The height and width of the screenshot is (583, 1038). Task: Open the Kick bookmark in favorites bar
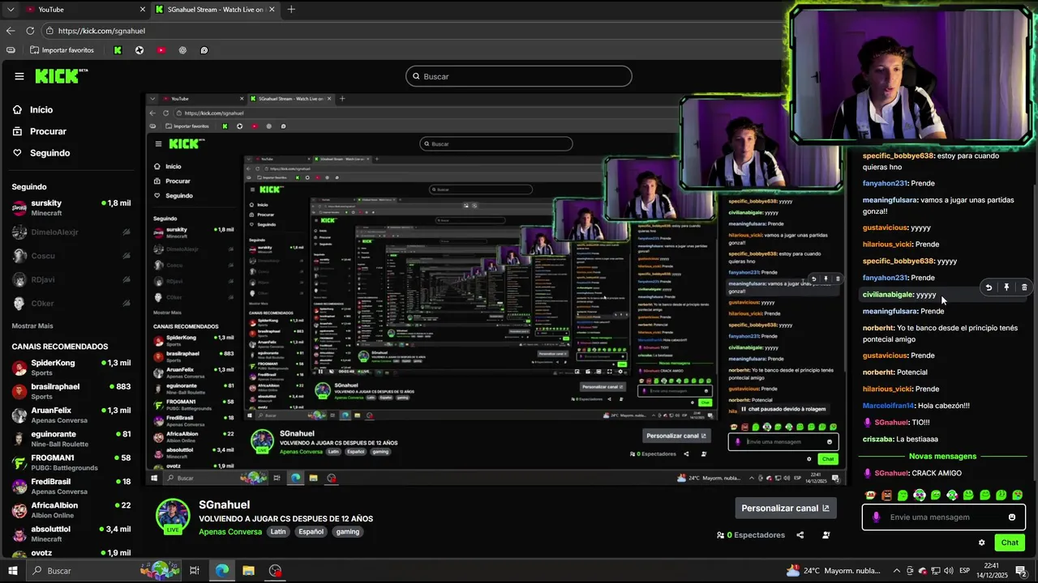(x=118, y=50)
